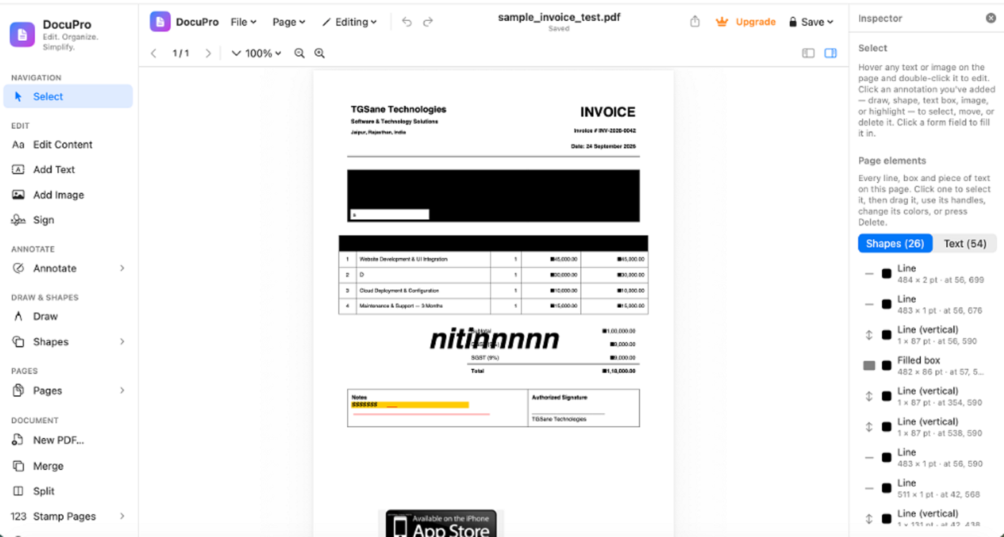Screen dimensions: 1004x537
Task: Go to the next page arrow
Action: coord(208,53)
